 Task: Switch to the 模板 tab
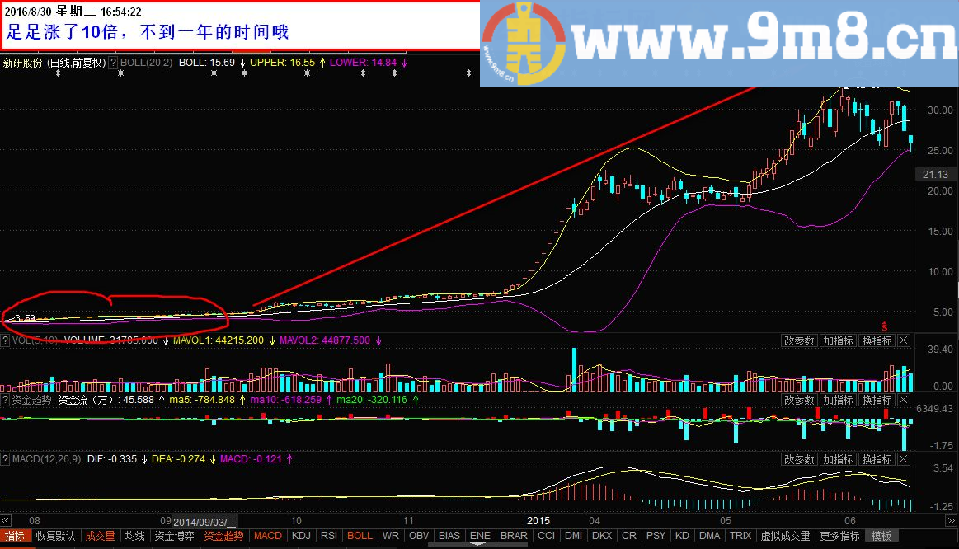[x=881, y=536]
